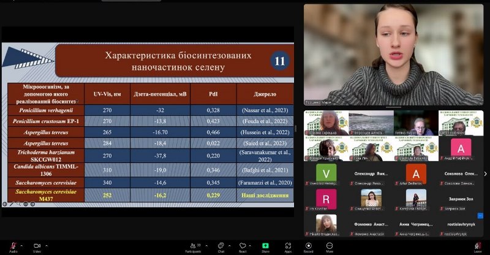Expand video options arrow next to Video

point(47,246)
